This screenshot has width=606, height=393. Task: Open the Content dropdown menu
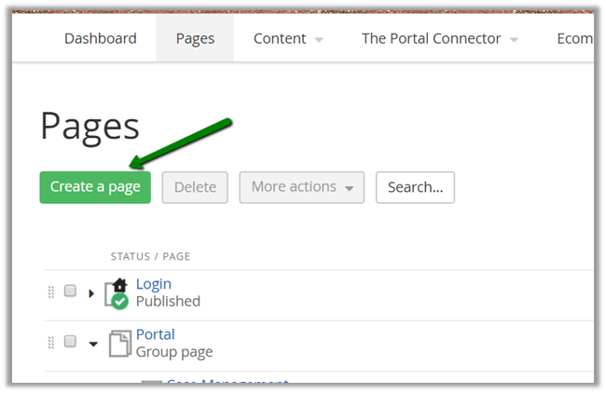288,38
